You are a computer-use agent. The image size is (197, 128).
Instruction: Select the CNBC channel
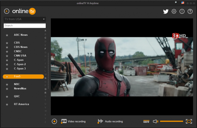18,51
